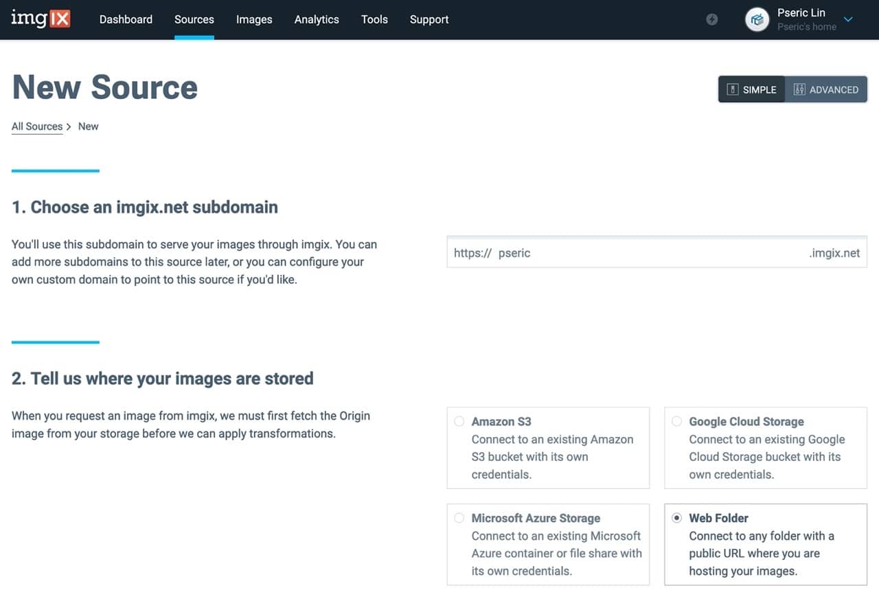The width and height of the screenshot is (879, 599).
Task: Click the .imgix.net suffix text
Action: click(834, 253)
